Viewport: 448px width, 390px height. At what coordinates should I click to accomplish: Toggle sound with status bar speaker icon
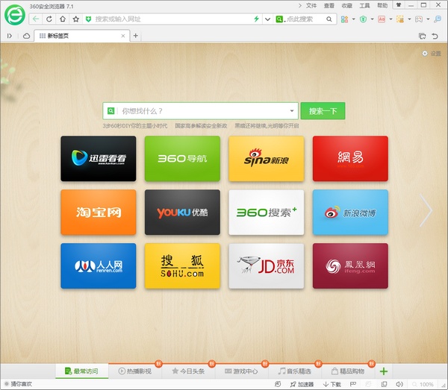point(399,384)
